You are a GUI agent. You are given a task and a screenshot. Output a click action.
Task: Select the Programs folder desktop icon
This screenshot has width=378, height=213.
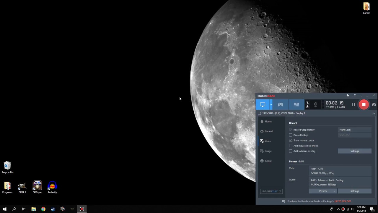7,188
